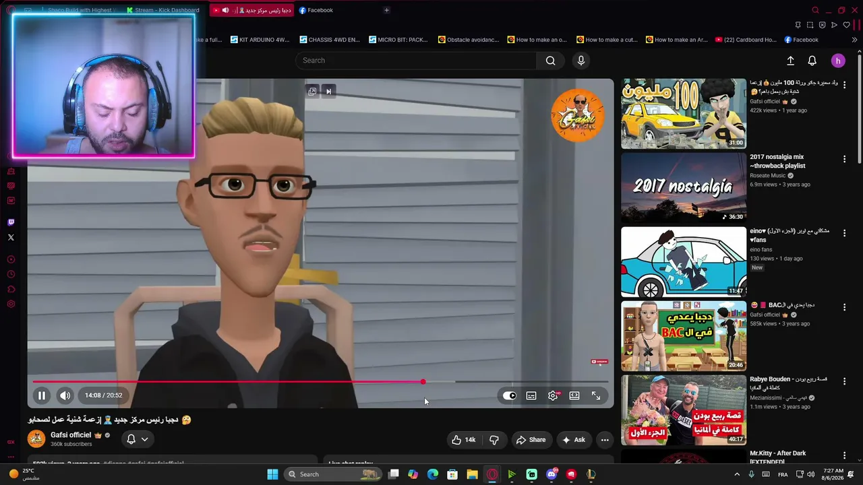Viewport: 863px width, 485px height.
Task: Switch the player to theater mode
Action: point(574,395)
